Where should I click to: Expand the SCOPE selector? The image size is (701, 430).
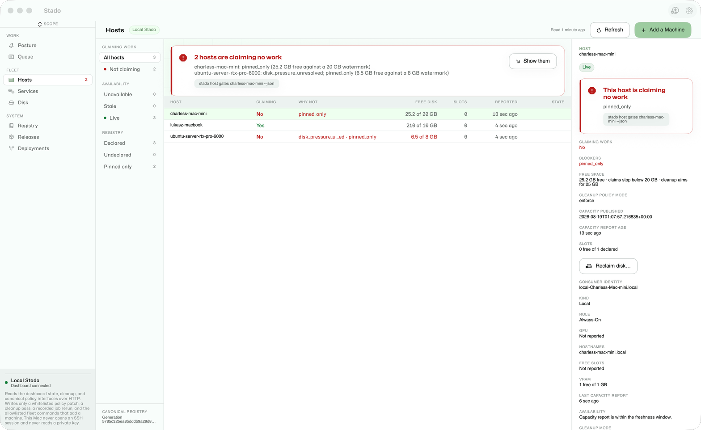pyautogui.click(x=48, y=24)
